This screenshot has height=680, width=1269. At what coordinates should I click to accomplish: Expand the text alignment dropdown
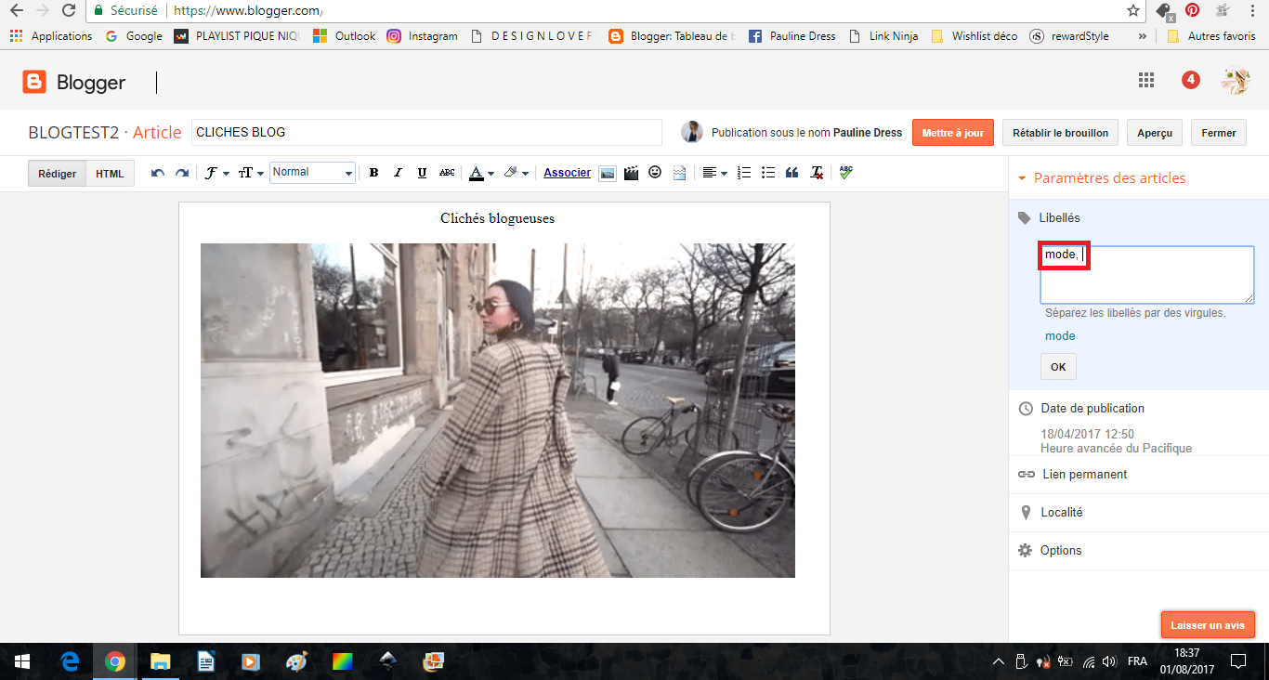coord(713,173)
